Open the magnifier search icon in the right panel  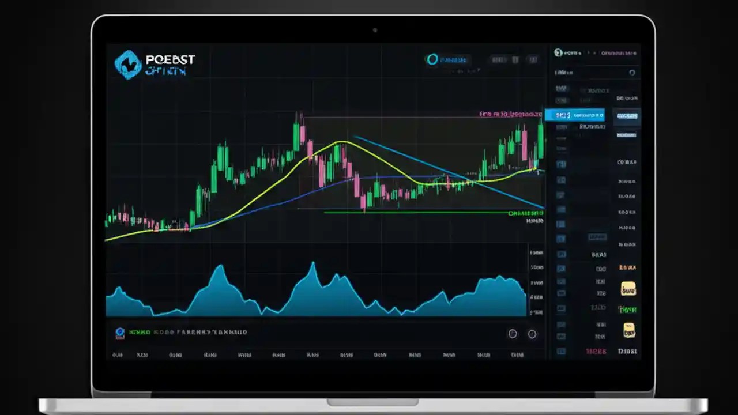pos(632,72)
